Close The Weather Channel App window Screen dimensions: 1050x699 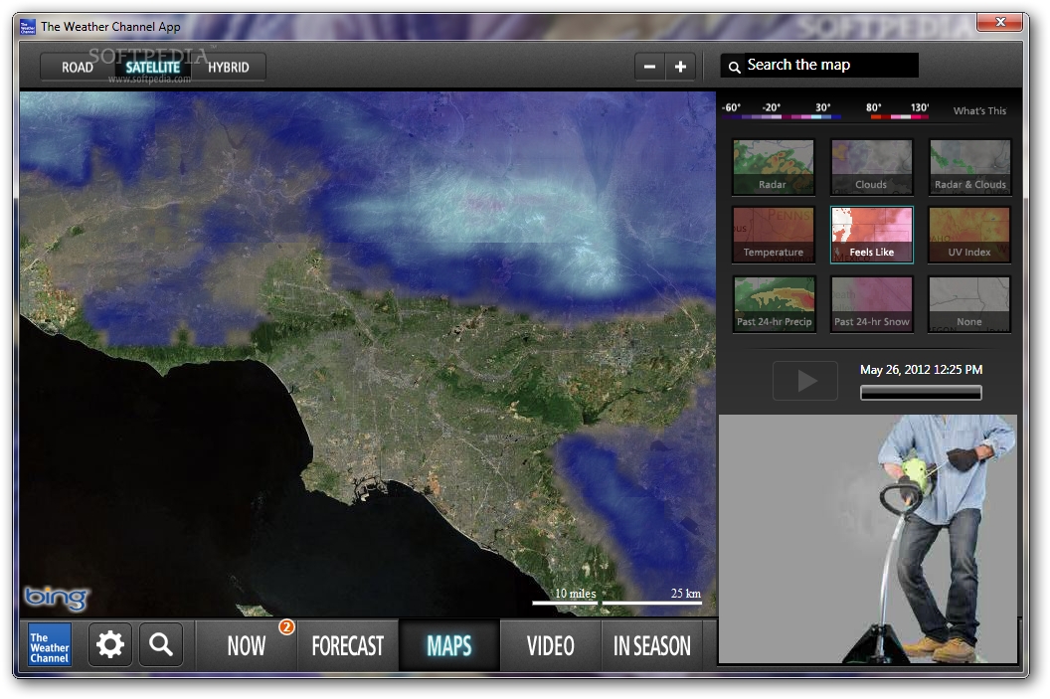(x=999, y=22)
